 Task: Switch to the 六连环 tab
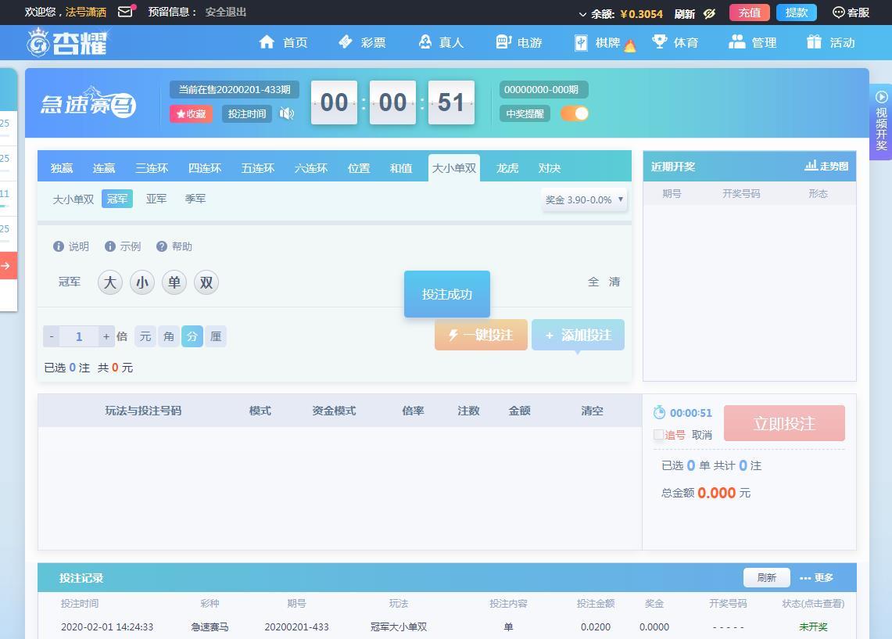point(310,168)
